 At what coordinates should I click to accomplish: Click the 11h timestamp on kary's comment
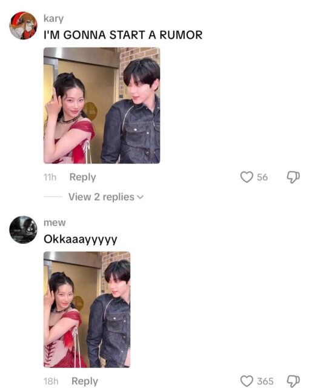coord(50,178)
